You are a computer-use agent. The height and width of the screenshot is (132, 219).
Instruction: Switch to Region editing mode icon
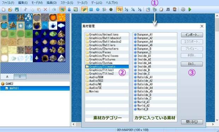pyautogui.click(x=76, y=10)
